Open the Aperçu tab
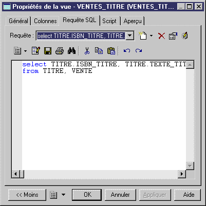Viewport: 206px width, 206px height. (x=133, y=21)
